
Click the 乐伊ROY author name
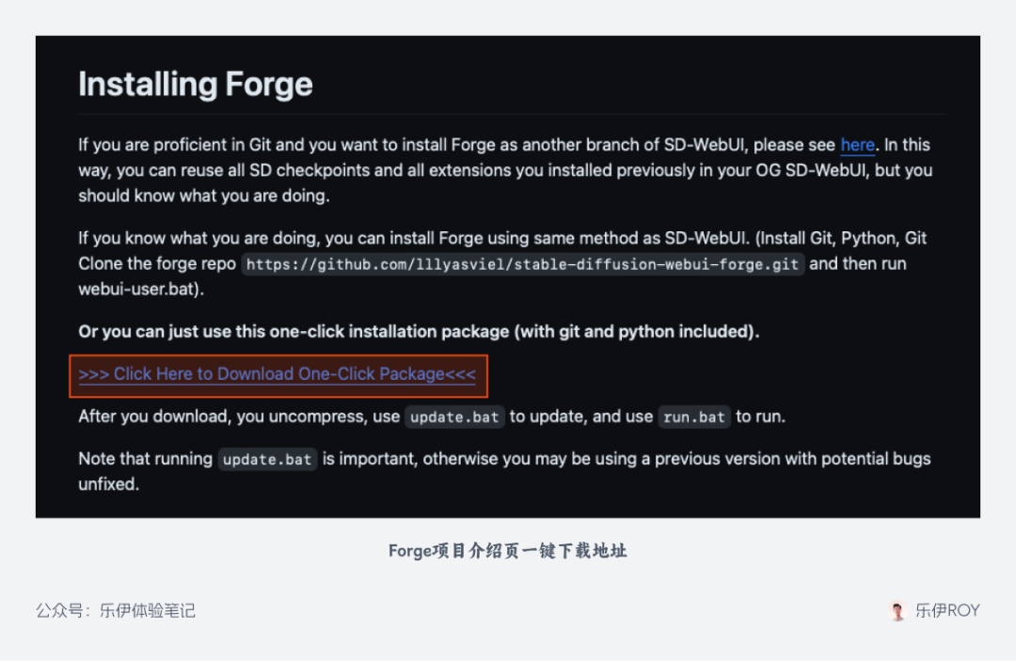946,610
